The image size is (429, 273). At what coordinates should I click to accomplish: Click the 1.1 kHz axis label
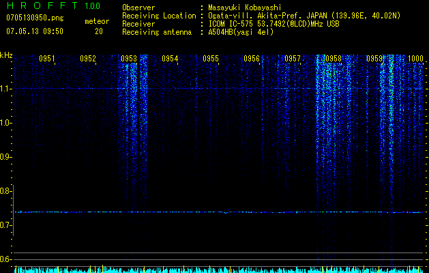5,89
